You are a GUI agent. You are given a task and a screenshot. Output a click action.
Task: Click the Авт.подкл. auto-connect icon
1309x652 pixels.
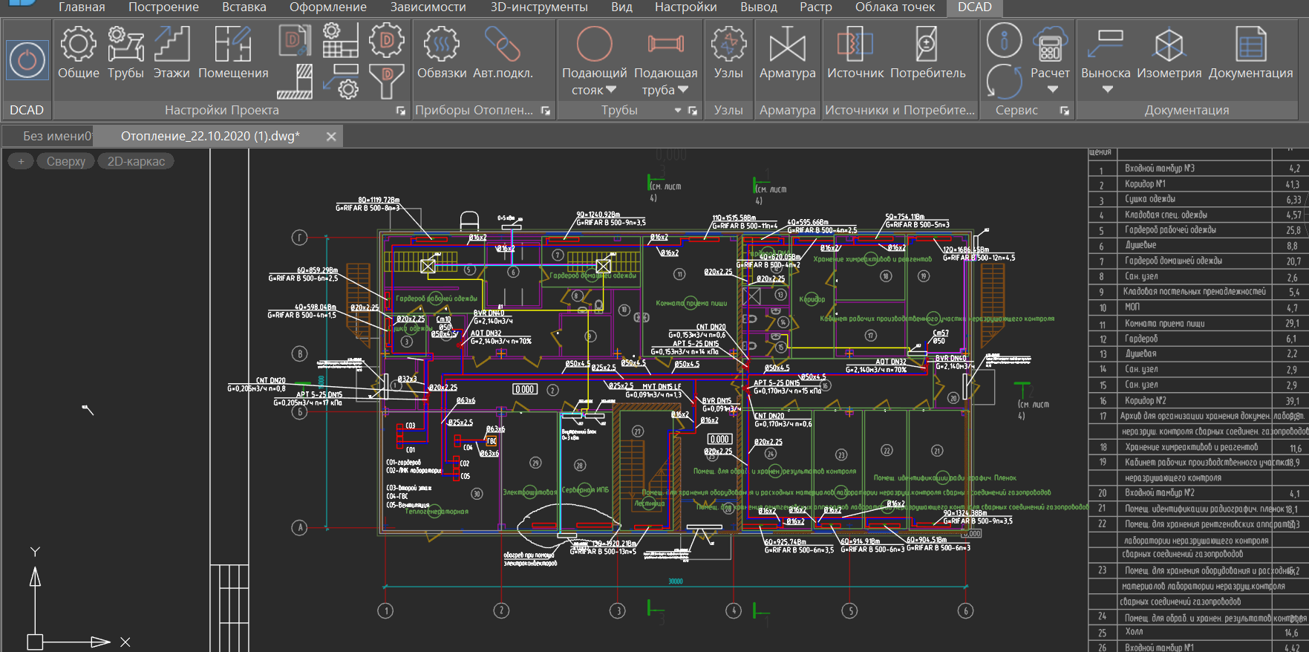503,52
